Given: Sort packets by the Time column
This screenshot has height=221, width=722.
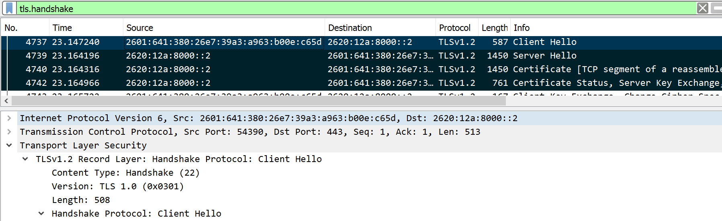Looking at the screenshot, I should (x=62, y=28).
